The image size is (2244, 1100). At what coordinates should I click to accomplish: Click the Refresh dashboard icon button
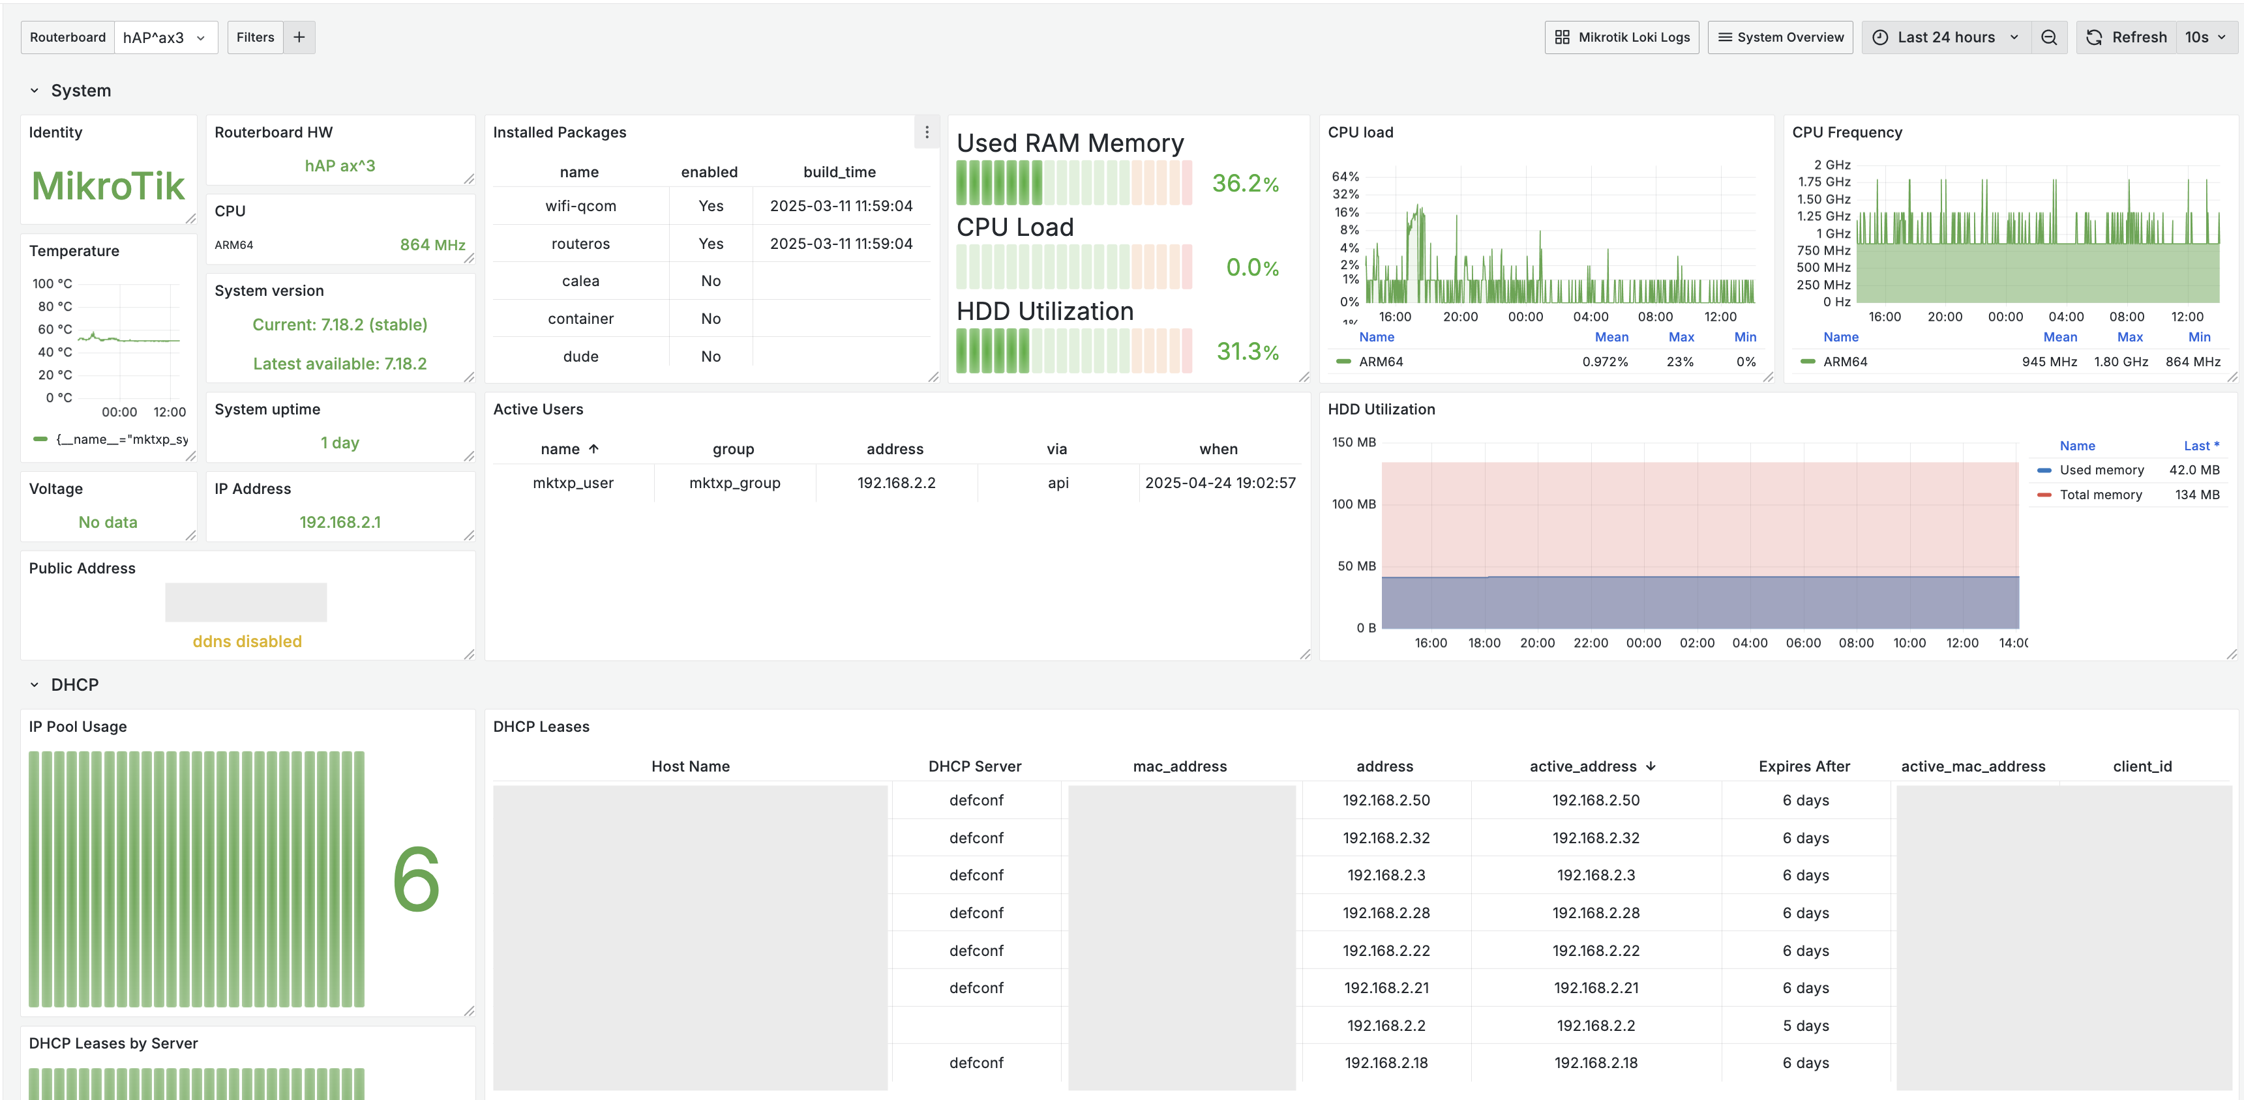[x=2094, y=37]
